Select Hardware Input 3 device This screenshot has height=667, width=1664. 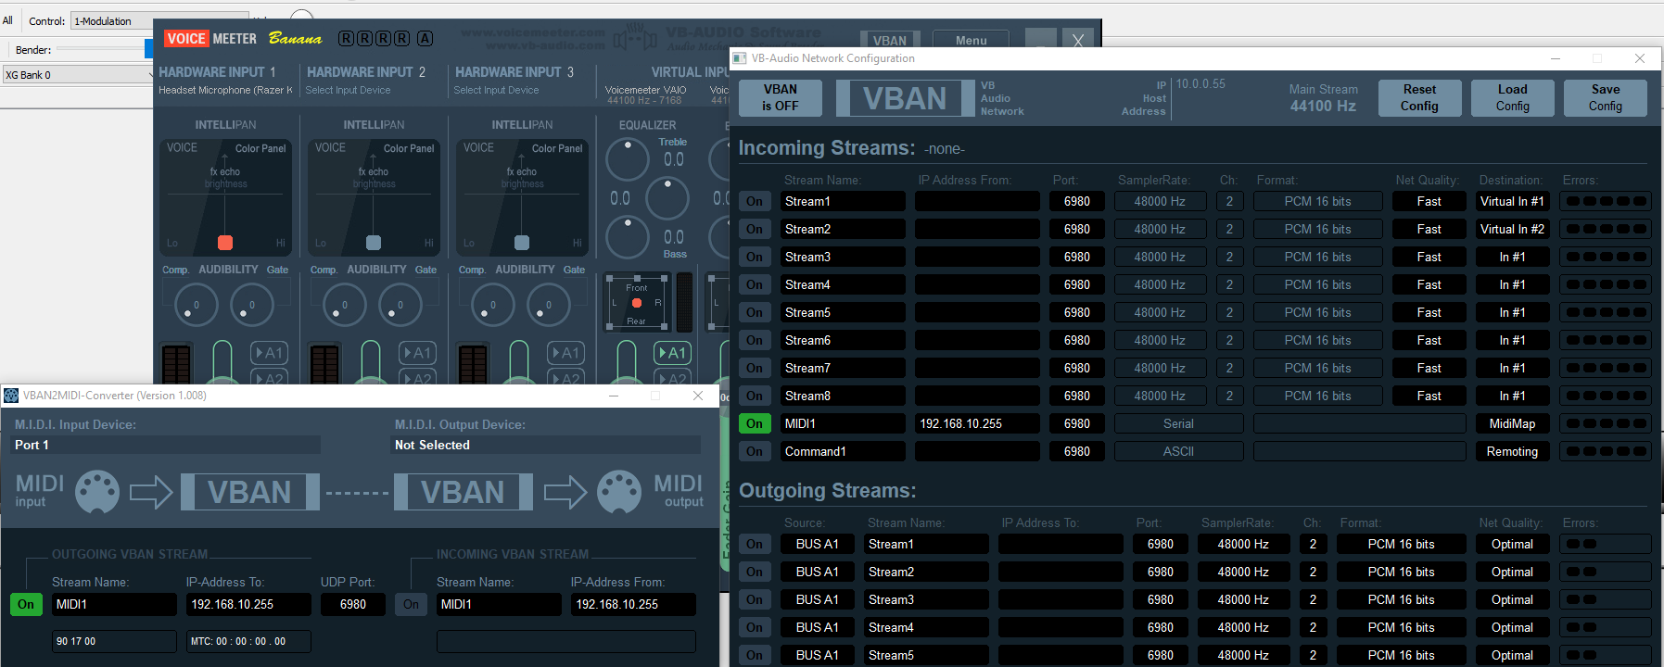coord(496,90)
